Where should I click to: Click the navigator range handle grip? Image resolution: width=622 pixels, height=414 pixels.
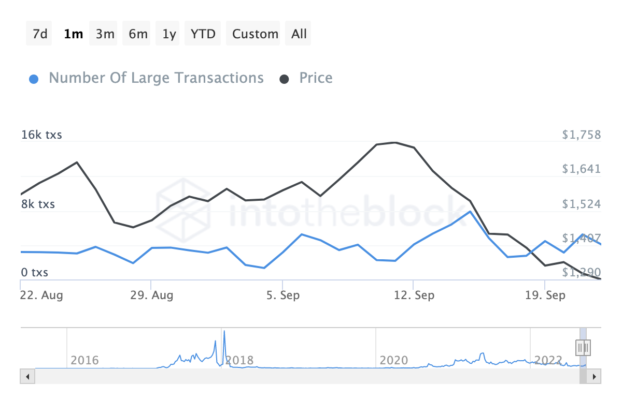pos(583,347)
